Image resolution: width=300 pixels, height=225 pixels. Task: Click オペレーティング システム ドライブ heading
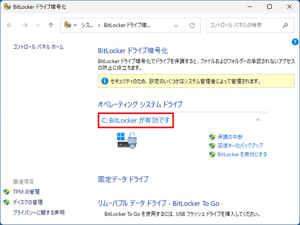coord(140,104)
